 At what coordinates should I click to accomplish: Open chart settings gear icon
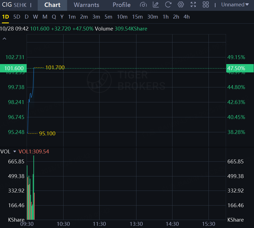coord(181,5)
